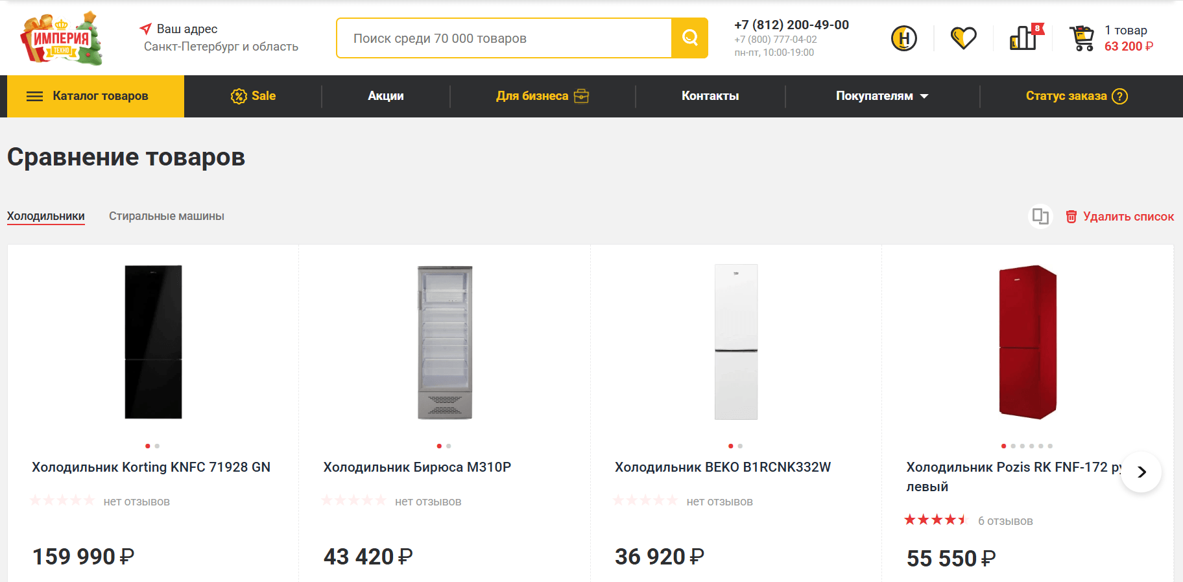Click the Империя Техно store logo

(x=62, y=39)
